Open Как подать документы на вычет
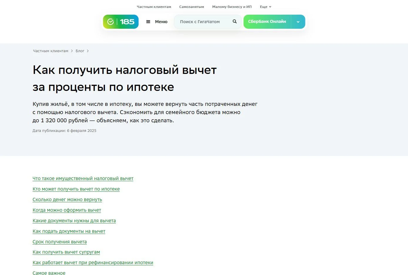Screen dimensions: 408x275 [x=69, y=231]
